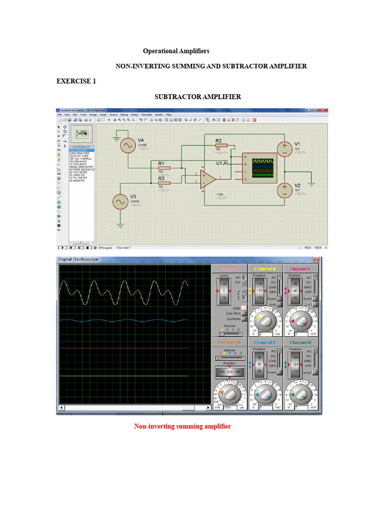Click the Channel D coupling slider
This screenshot has width=381, height=508.
click(315, 359)
